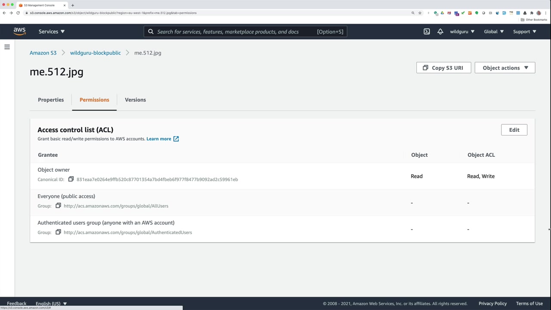
Task: Open the Global region selector
Action: pyautogui.click(x=493, y=31)
